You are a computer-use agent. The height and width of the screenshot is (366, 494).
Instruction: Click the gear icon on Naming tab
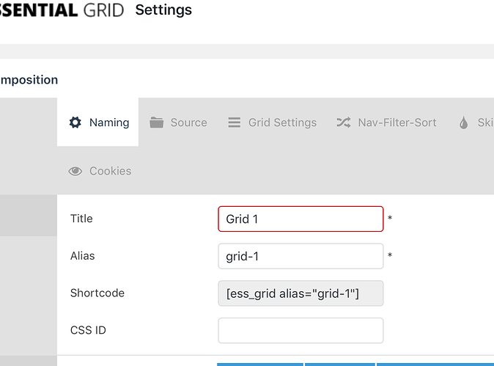coord(75,122)
